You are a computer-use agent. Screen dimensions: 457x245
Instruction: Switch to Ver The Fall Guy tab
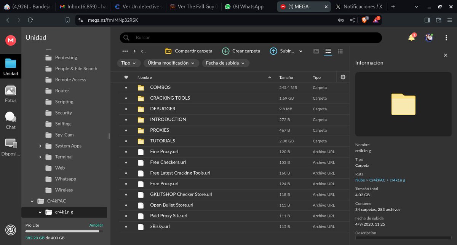click(x=193, y=6)
